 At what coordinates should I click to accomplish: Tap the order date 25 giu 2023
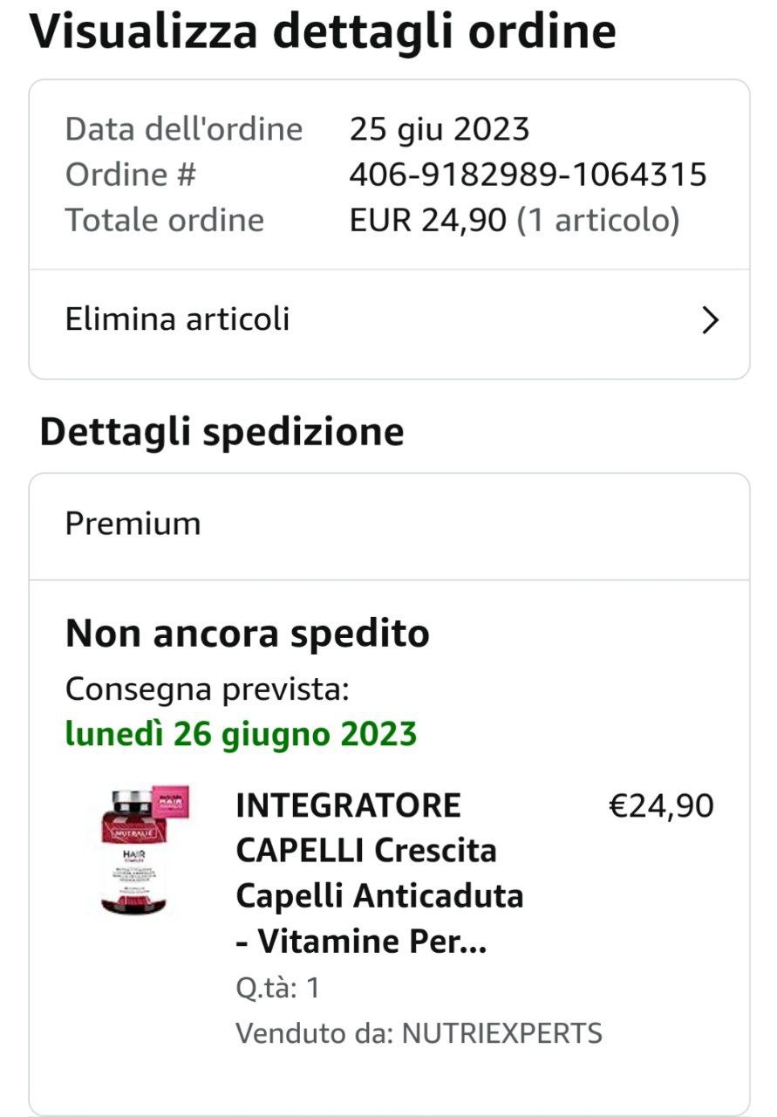(x=440, y=130)
